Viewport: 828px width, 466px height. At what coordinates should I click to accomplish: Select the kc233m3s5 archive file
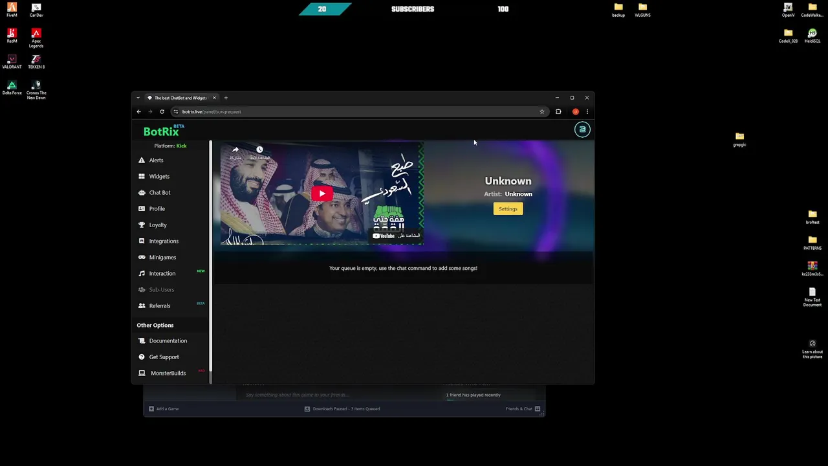pyautogui.click(x=812, y=269)
